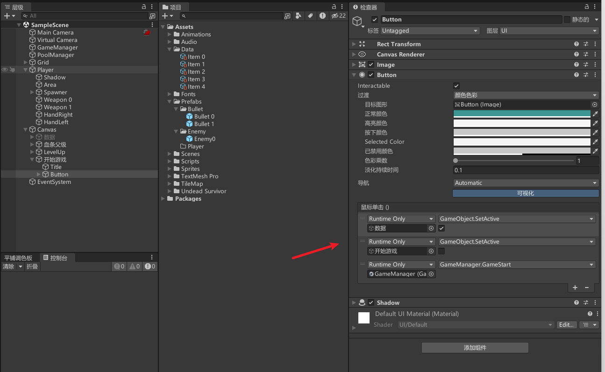Open the first Runtime Only dropdown
This screenshot has width=605, height=372.
tap(401, 218)
